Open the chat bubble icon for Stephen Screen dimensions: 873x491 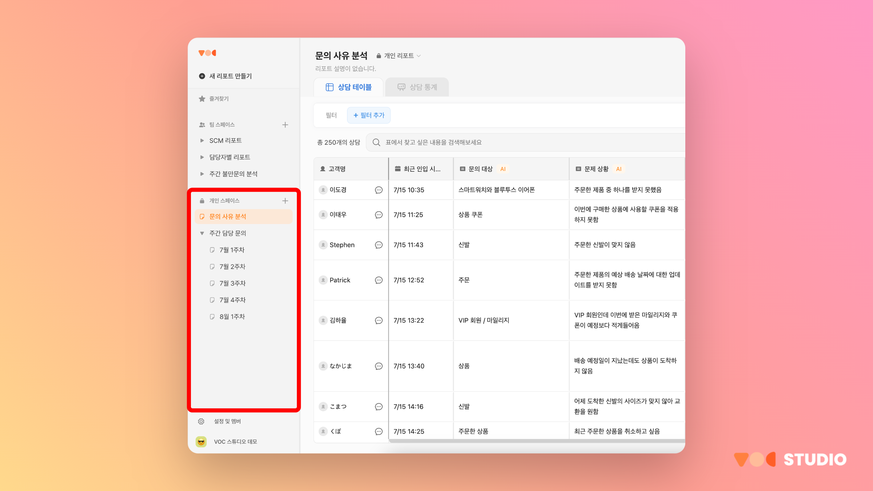(379, 245)
